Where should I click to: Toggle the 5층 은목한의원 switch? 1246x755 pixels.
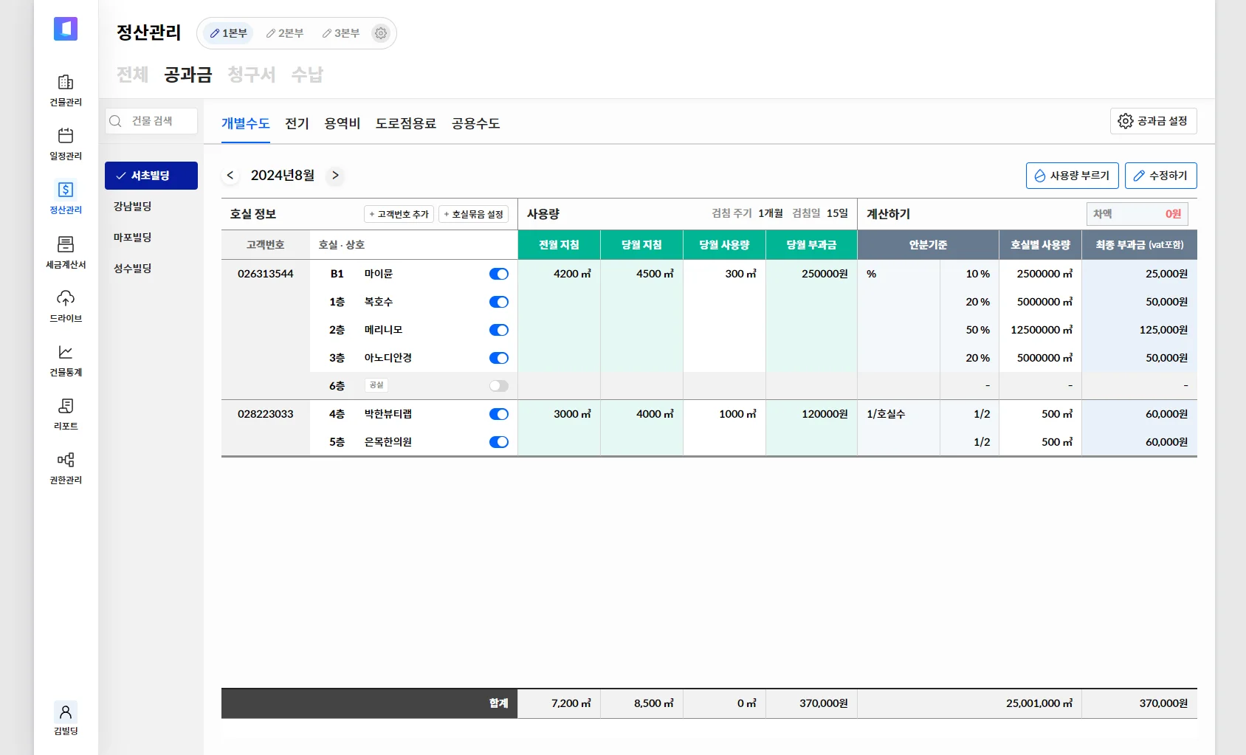coord(499,442)
